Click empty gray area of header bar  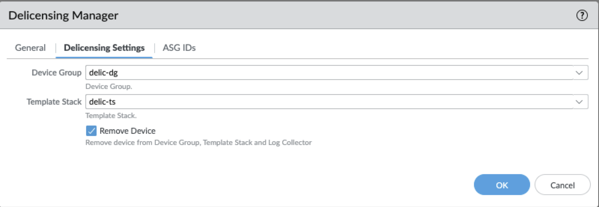click(337, 15)
